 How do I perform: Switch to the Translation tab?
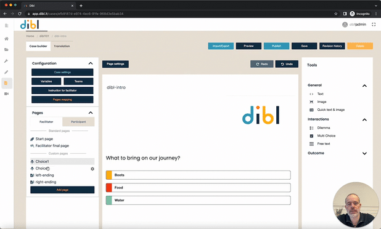pos(62,46)
